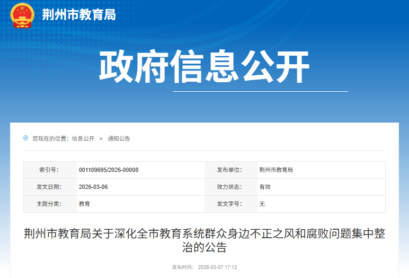Click the breadcrumb '>' separator arrow
This screenshot has width=409, height=278.
[x=101, y=138]
